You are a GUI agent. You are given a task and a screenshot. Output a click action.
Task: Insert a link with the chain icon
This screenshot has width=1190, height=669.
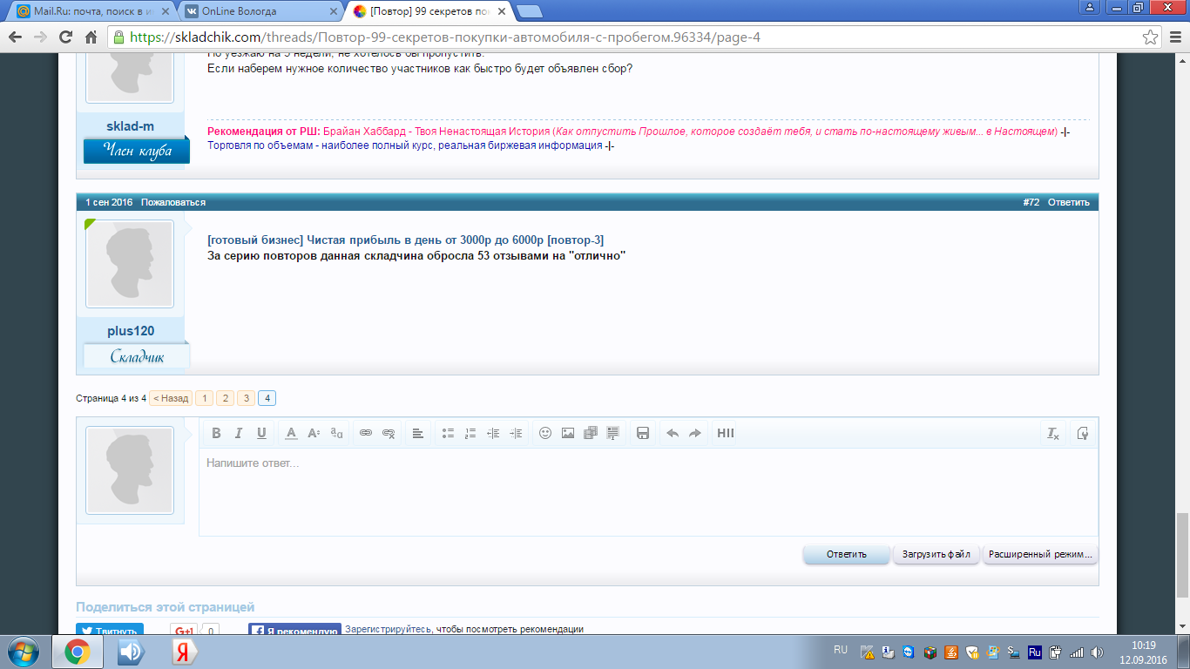point(366,433)
